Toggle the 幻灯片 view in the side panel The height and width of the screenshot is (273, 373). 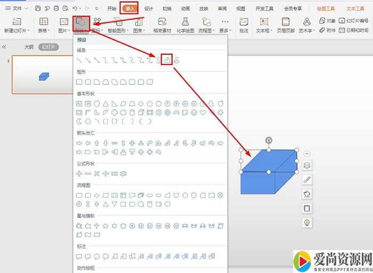pos(48,47)
